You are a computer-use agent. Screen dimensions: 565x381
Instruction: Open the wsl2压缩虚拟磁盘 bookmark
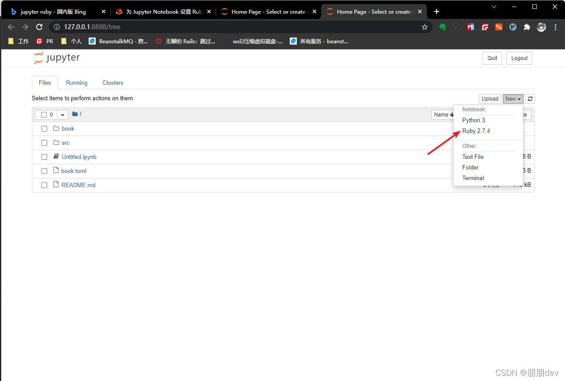(252, 41)
